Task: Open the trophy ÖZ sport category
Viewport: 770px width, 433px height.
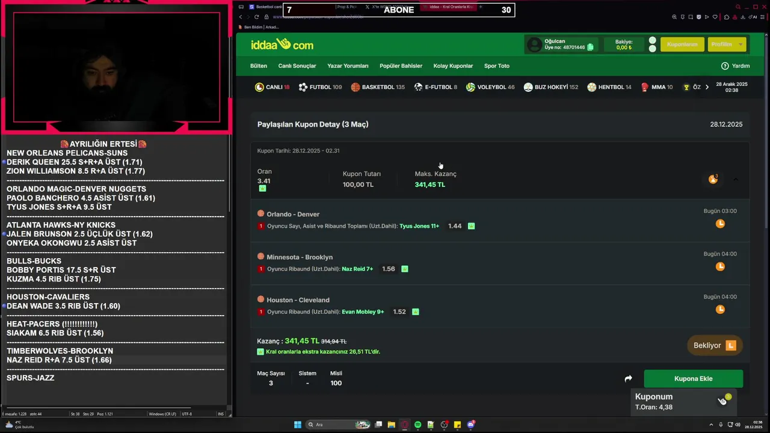Action: click(x=691, y=87)
